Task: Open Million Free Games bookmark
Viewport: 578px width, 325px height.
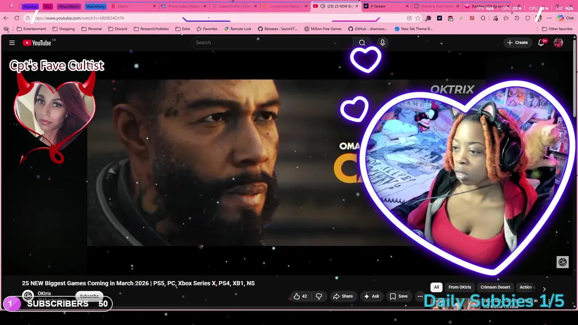Action: (x=323, y=29)
